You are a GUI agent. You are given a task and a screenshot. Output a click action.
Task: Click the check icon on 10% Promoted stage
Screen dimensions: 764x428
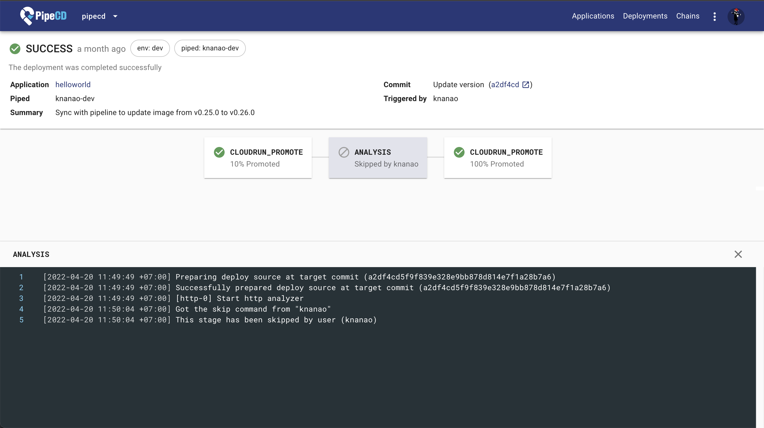tap(219, 152)
